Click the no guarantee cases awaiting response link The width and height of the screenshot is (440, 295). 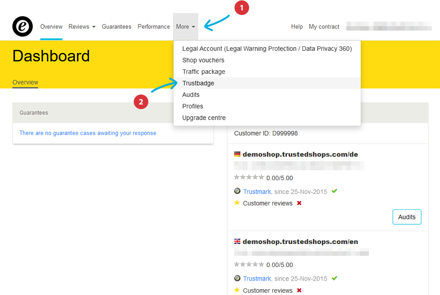[88, 133]
